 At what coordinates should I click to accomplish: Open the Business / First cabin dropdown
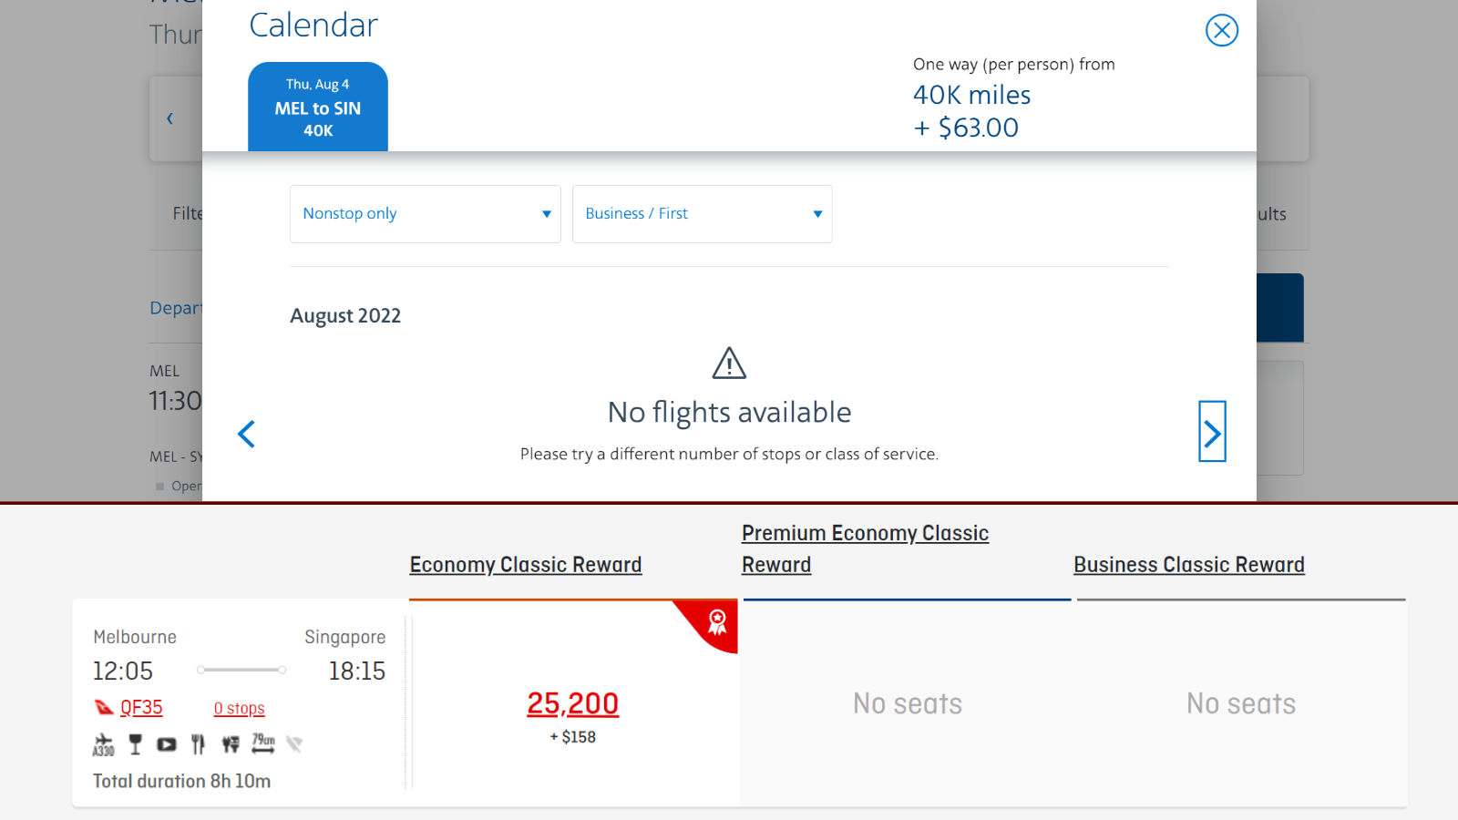(703, 214)
